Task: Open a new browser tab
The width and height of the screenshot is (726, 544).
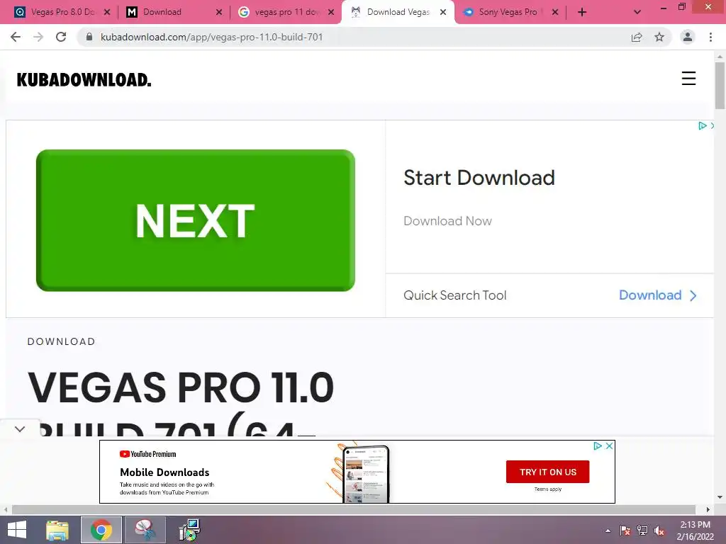Action: pos(582,12)
